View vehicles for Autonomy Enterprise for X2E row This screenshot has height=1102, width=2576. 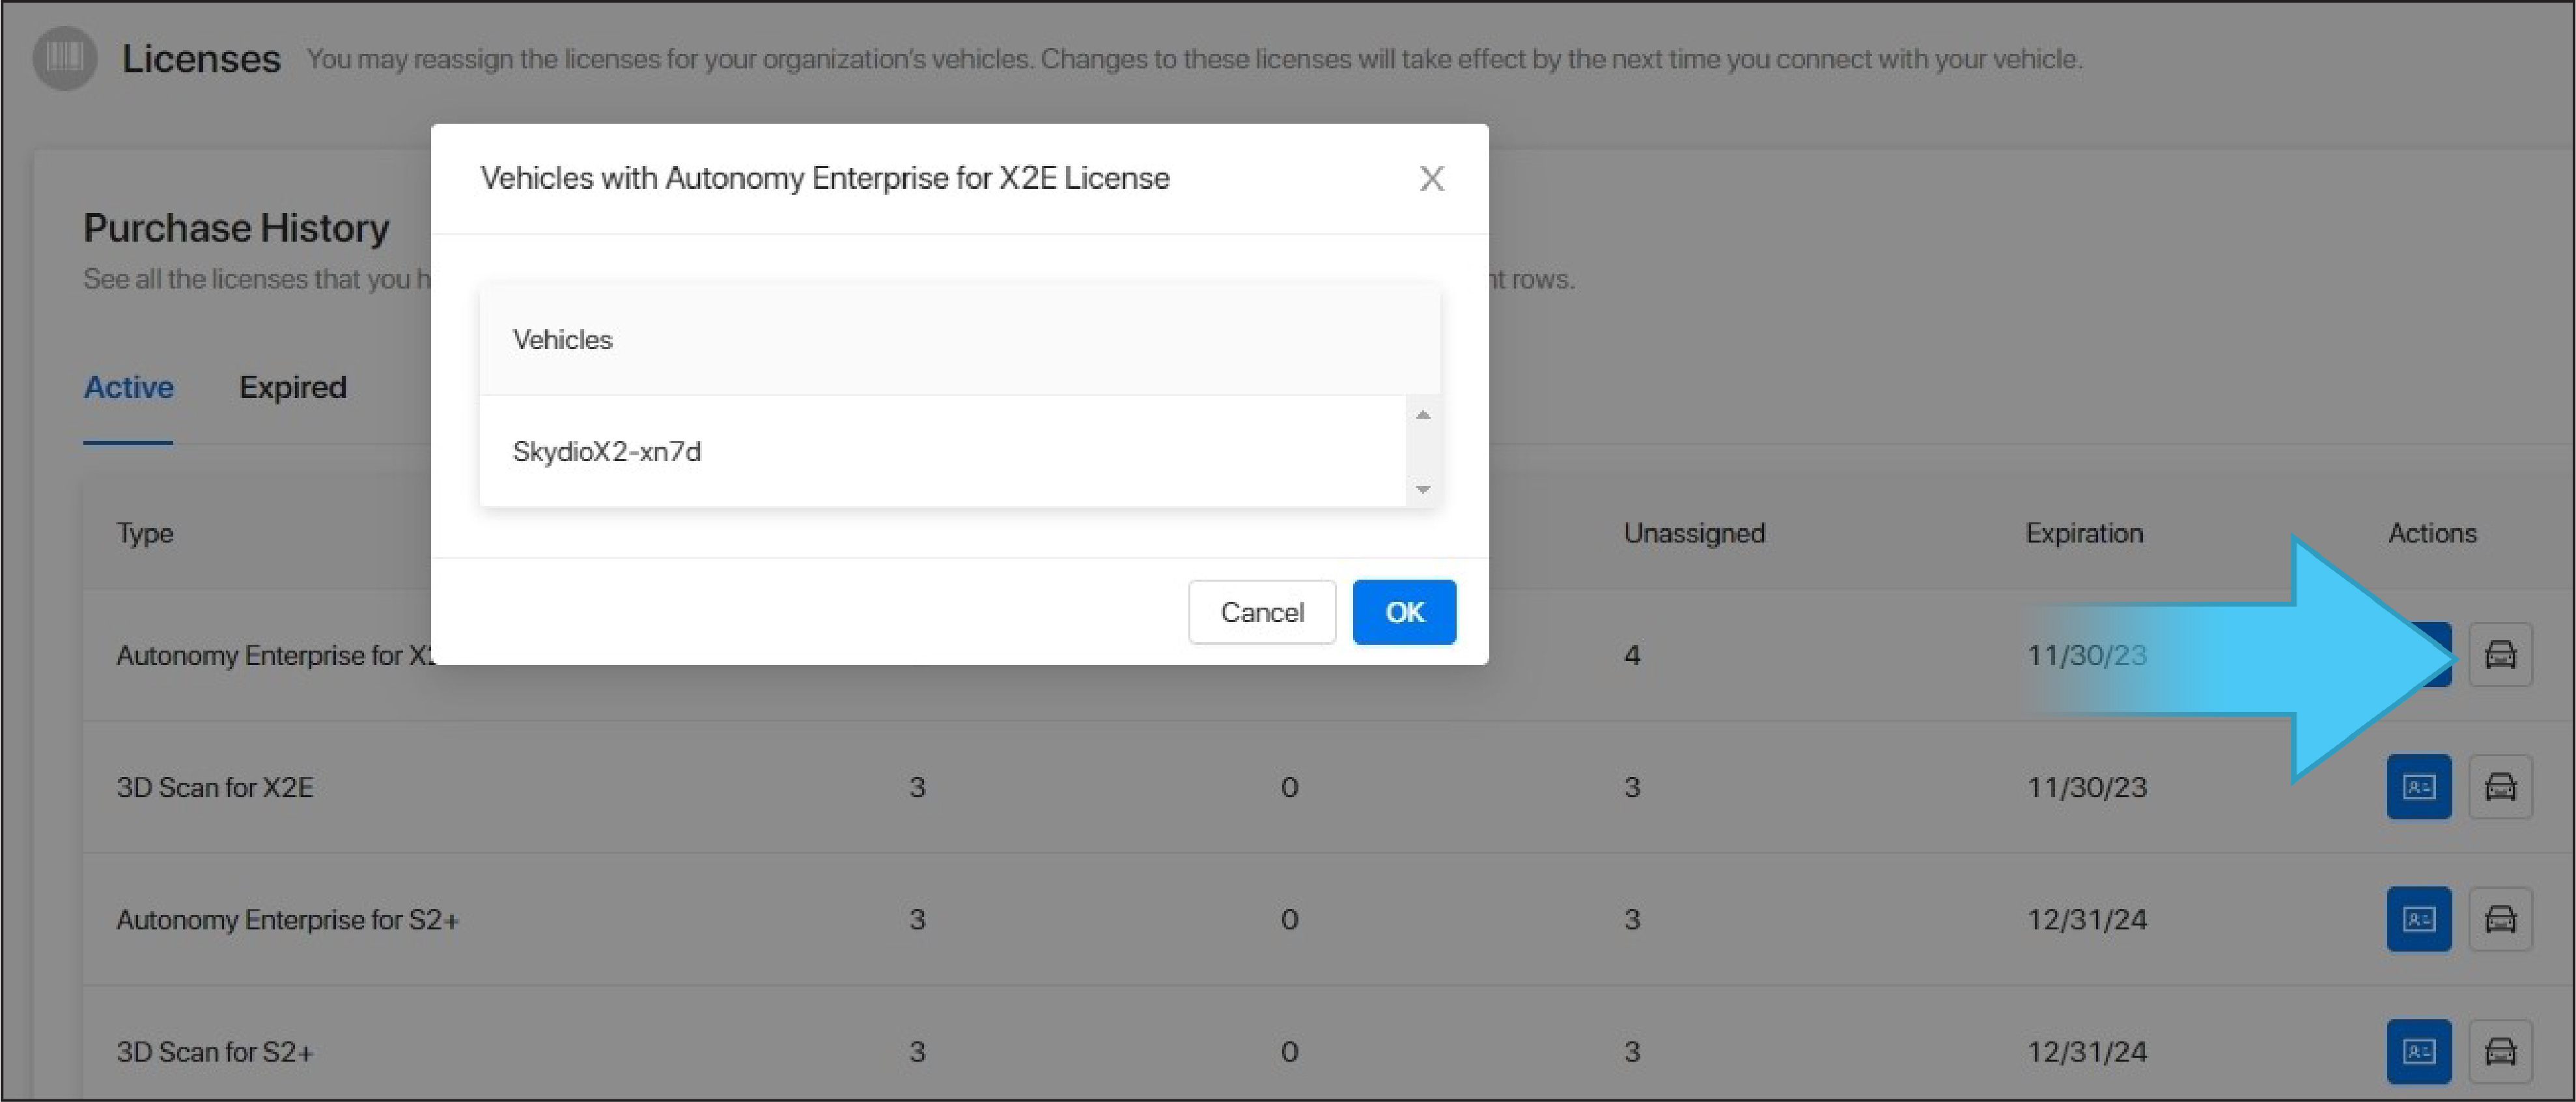pos(2500,655)
